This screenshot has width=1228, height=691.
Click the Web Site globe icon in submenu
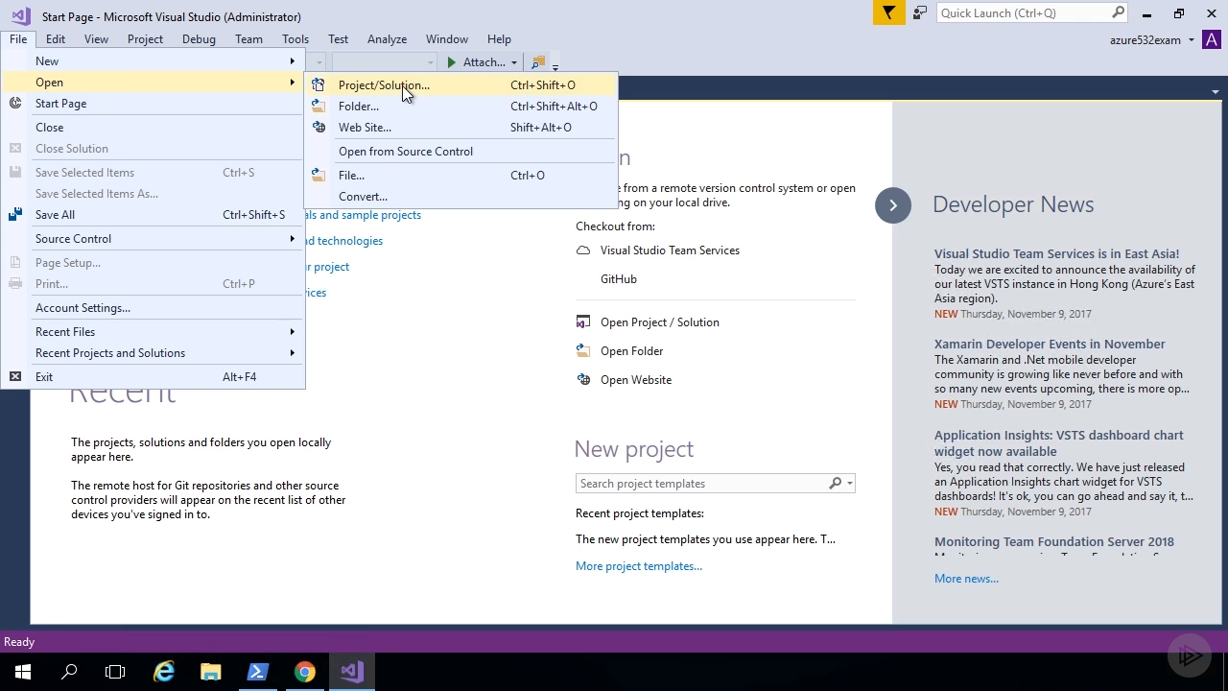tap(318, 128)
